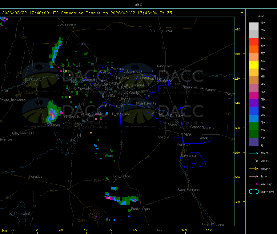Viewport: 277px width, 234px height.
Task: Click the 'Morados' place label
Action: (36, 176)
